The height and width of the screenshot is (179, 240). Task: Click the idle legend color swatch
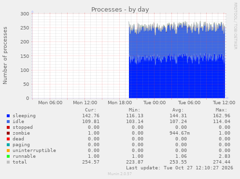[x=8, y=122]
